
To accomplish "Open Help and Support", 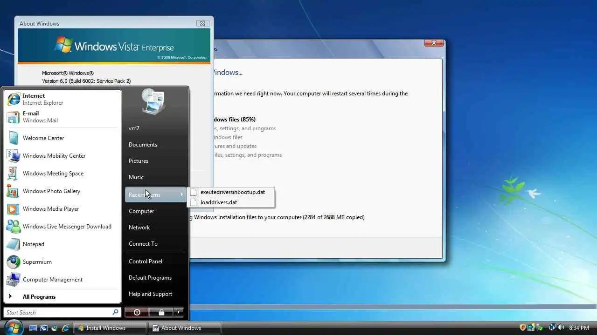I will pyautogui.click(x=156, y=294).
